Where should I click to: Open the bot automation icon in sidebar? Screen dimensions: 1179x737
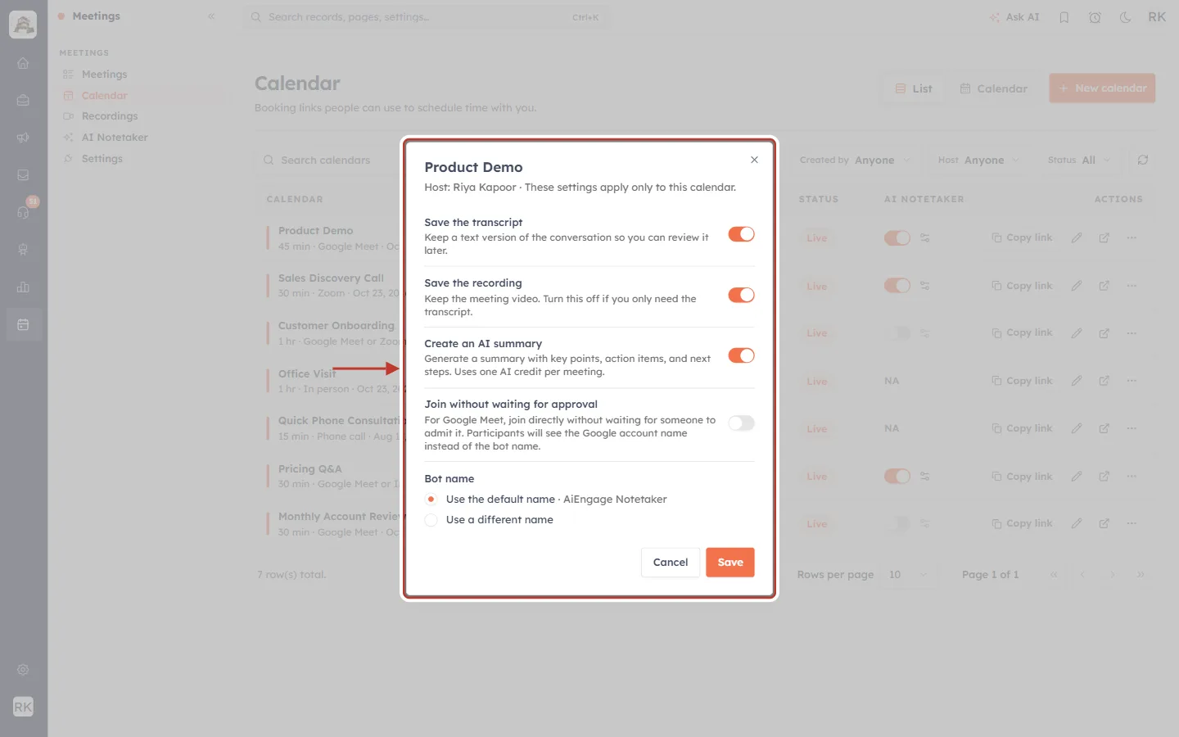click(x=23, y=250)
